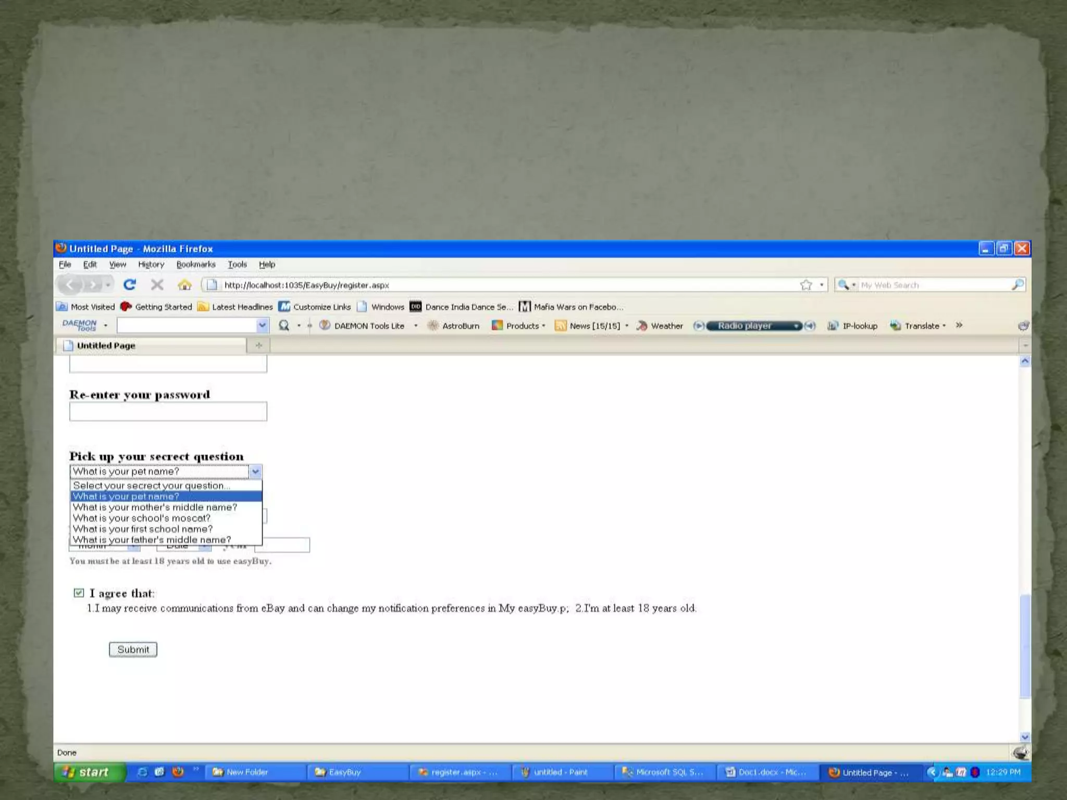This screenshot has height=800, width=1067.
Task: Click the IP-lookup toolbar icon
Action: point(833,326)
